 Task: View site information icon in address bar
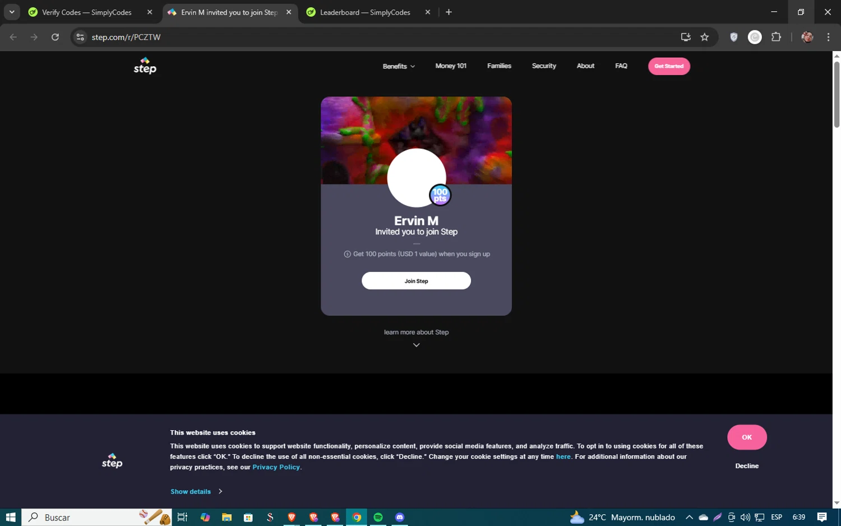pos(80,37)
